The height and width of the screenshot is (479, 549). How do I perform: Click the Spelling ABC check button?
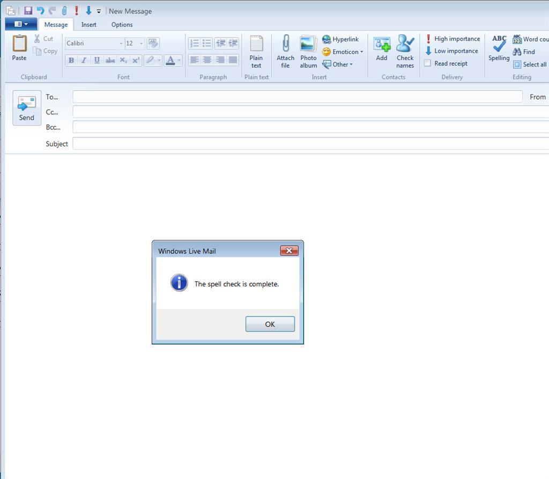(x=499, y=48)
